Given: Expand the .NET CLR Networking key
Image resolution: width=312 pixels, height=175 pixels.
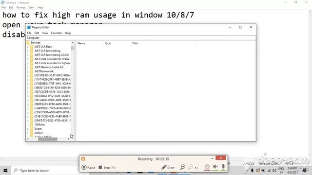Looking at the screenshot, I should 28,51.
